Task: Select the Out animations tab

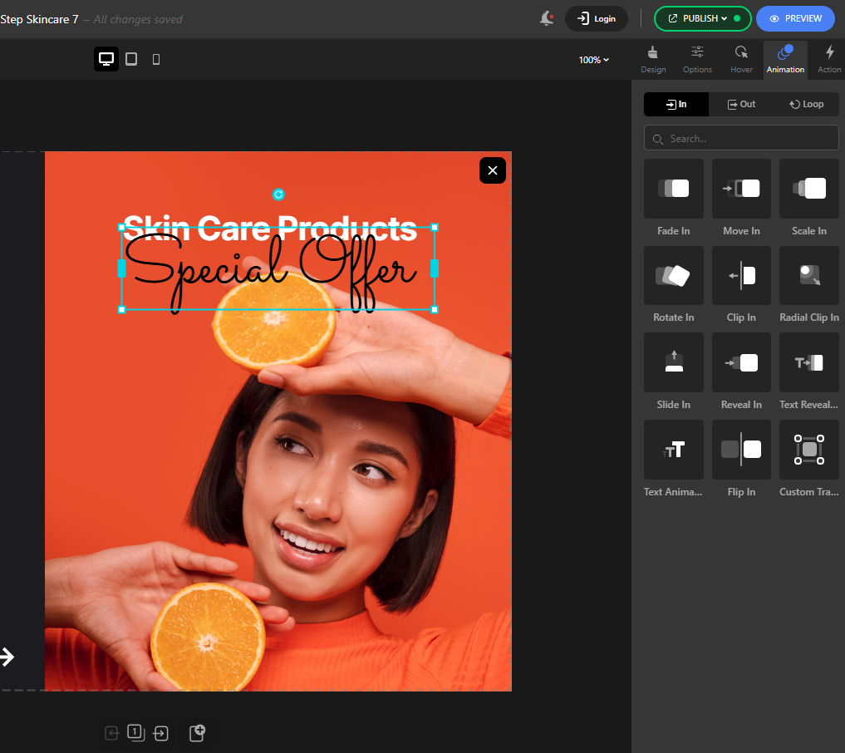Action: tap(741, 104)
